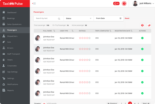
Task: Sort by Registration Date column
Action: point(132,31)
